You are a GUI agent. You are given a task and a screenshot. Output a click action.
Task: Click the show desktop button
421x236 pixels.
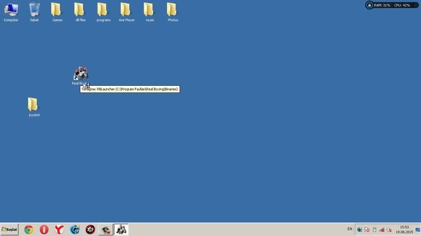(418, 229)
